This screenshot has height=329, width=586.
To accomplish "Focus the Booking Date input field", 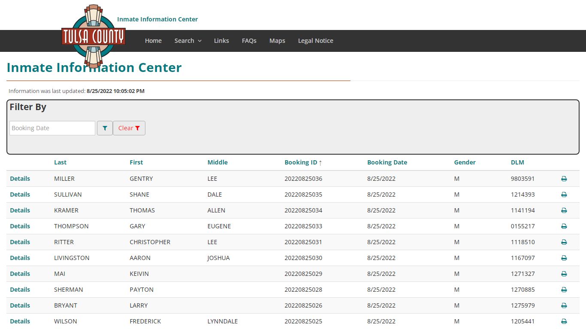I will 52,128.
